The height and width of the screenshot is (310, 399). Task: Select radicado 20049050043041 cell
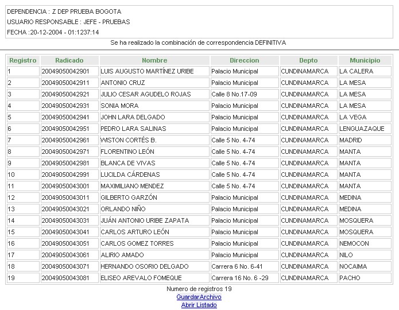[x=69, y=232]
